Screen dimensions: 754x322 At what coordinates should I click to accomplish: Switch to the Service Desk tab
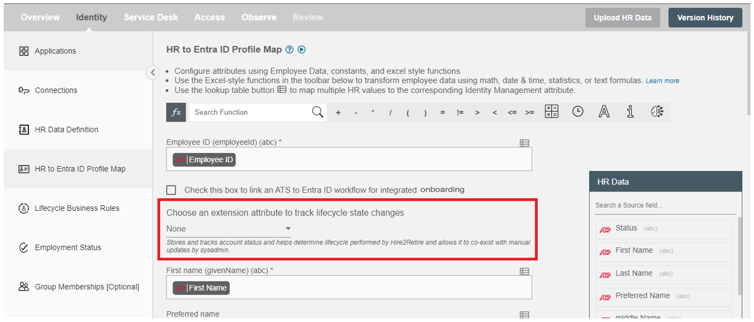coord(151,17)
